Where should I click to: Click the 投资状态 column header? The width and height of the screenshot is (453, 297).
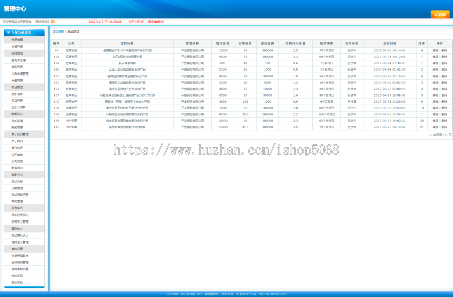352,43
